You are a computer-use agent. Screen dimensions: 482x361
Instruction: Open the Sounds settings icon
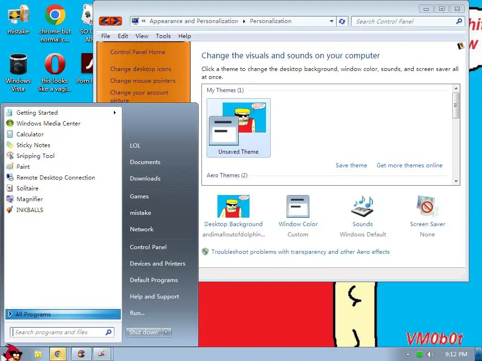click(362, 206)
